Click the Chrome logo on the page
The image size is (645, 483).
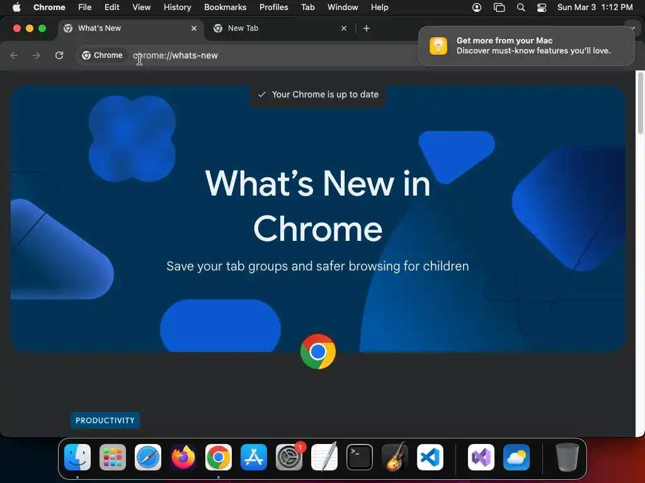click(x=318, y=352)
